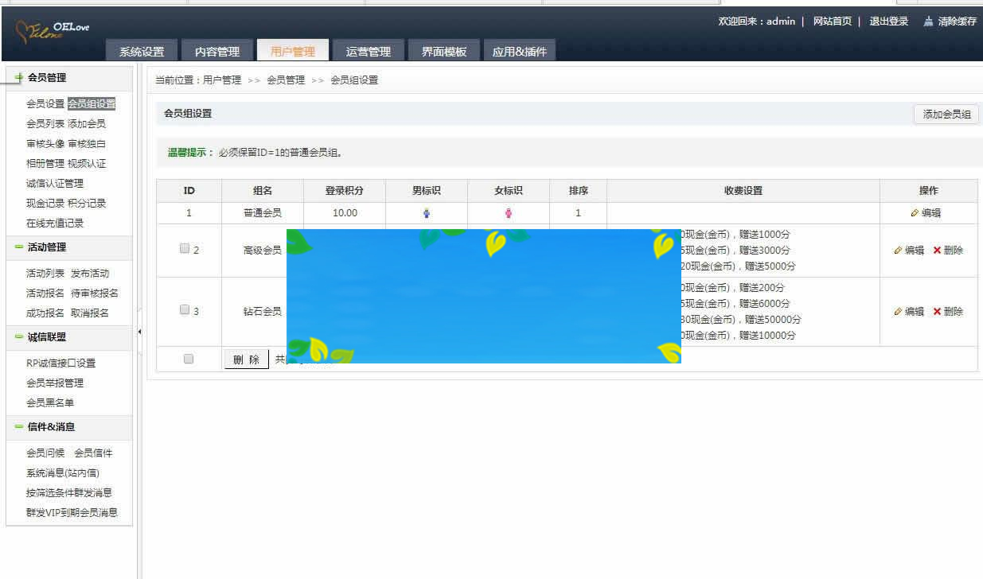The width and height of the screenshot is (983, 579).
Task: Check the select-all checkbox in the bottom row
Action: point(188,358)
